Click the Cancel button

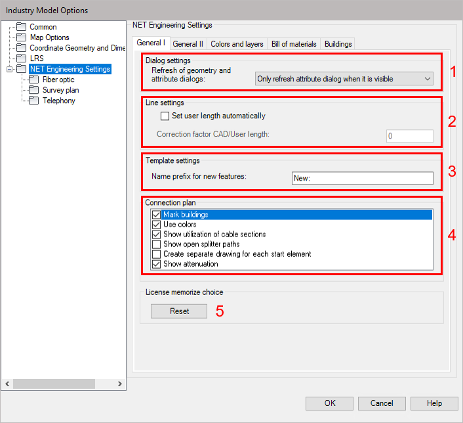(x=382, y=403)
